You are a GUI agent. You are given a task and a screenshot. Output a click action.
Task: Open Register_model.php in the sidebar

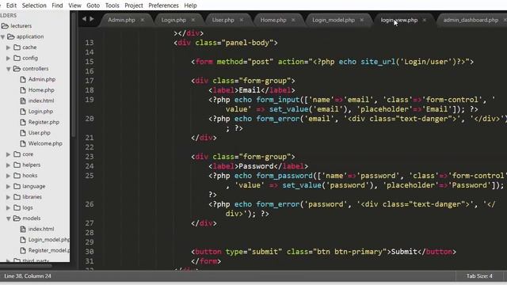pos(49,250)
